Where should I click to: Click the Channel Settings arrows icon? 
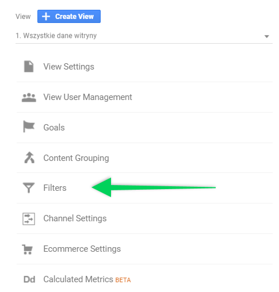29,218
